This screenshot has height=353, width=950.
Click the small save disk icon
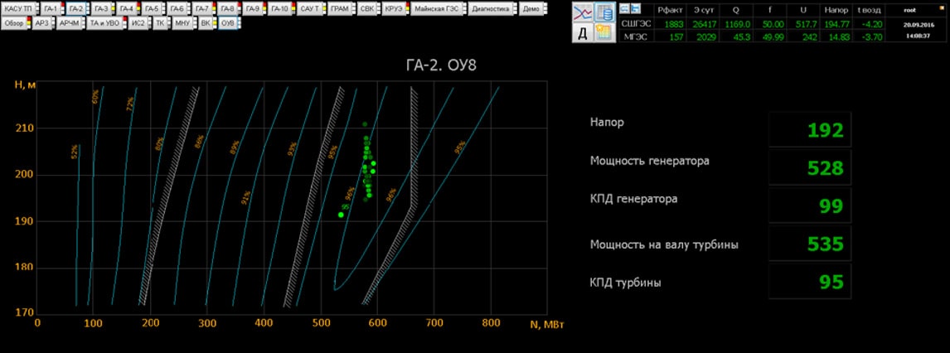636,8
